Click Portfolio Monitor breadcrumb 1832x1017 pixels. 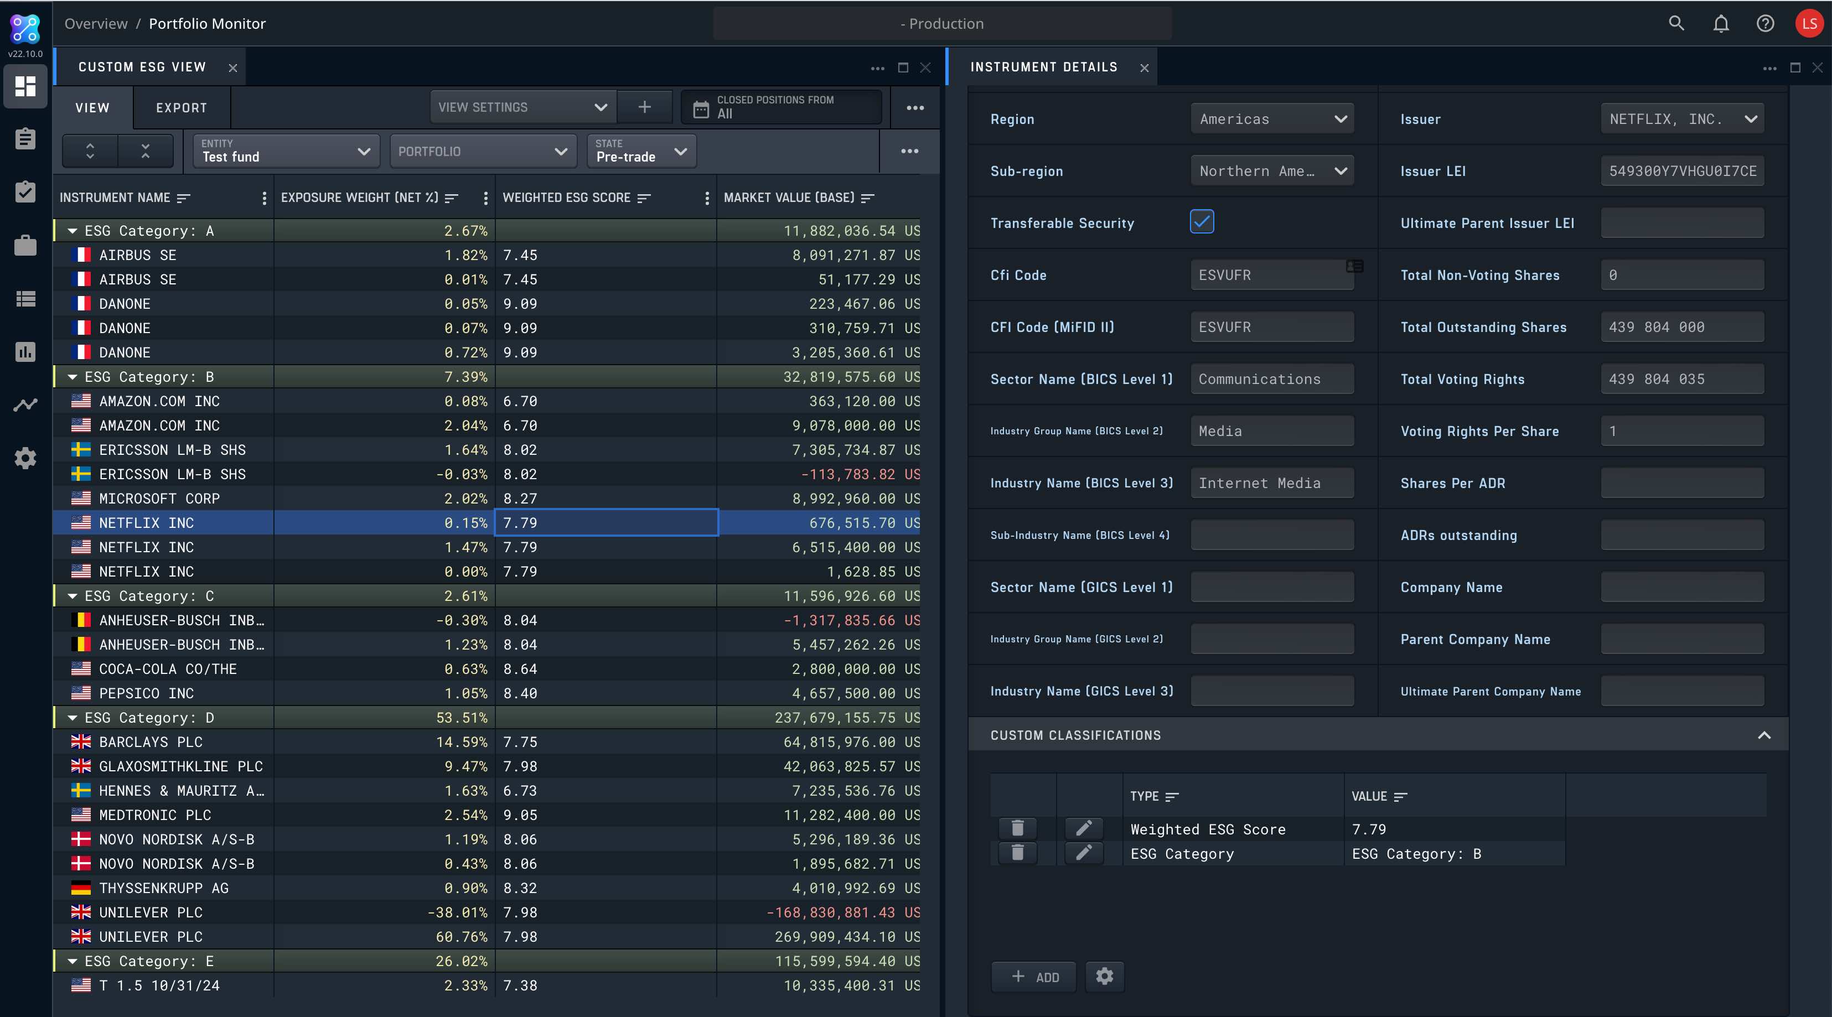pos(207,23)
